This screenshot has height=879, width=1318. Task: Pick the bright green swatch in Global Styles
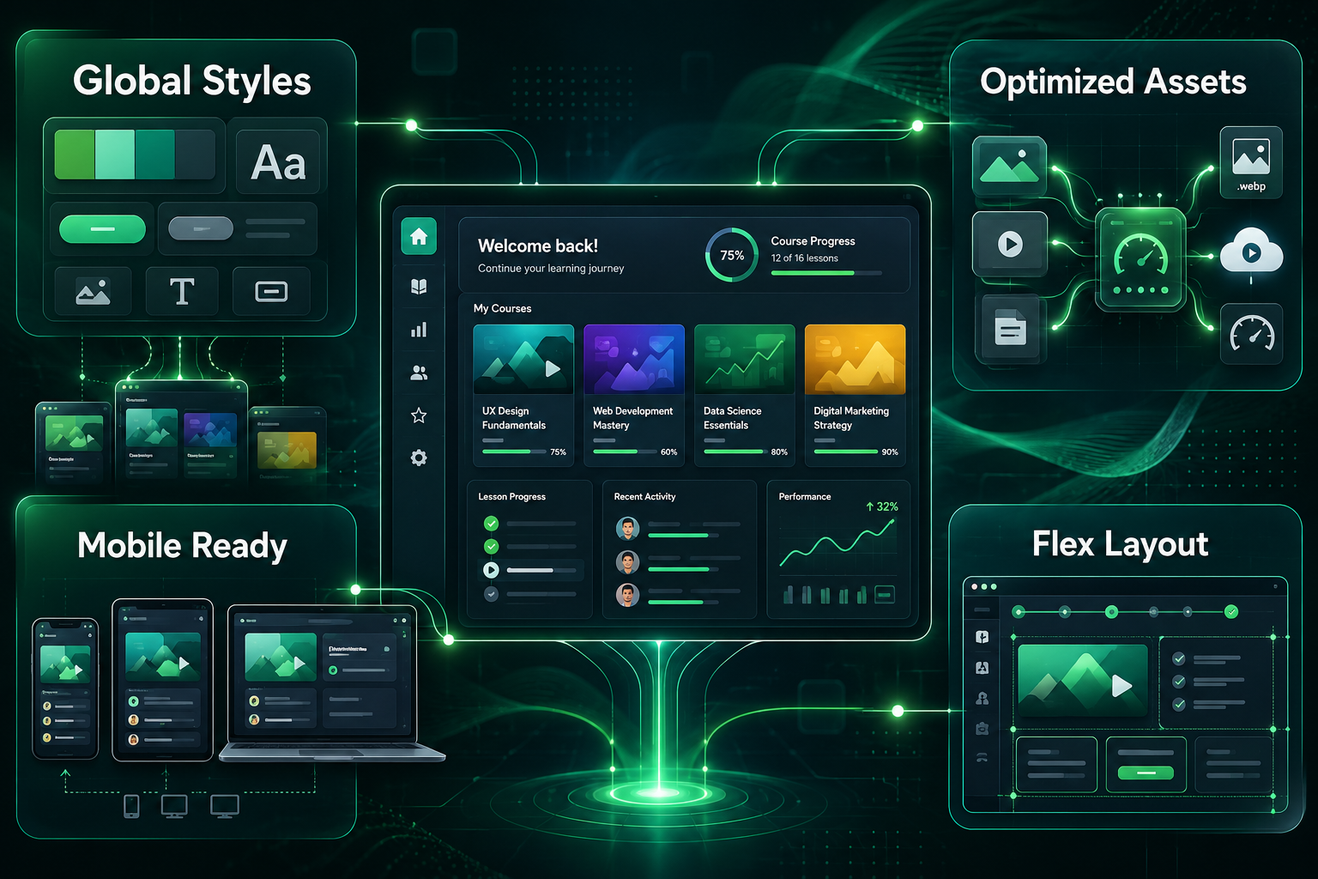75,155
